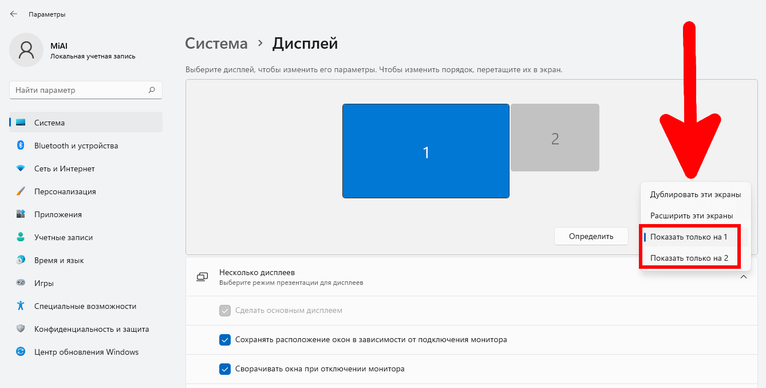Select Показать только на 1 option
Viewport: 766px width, 388px height.
pyautogui.click(x=689, y=237)
